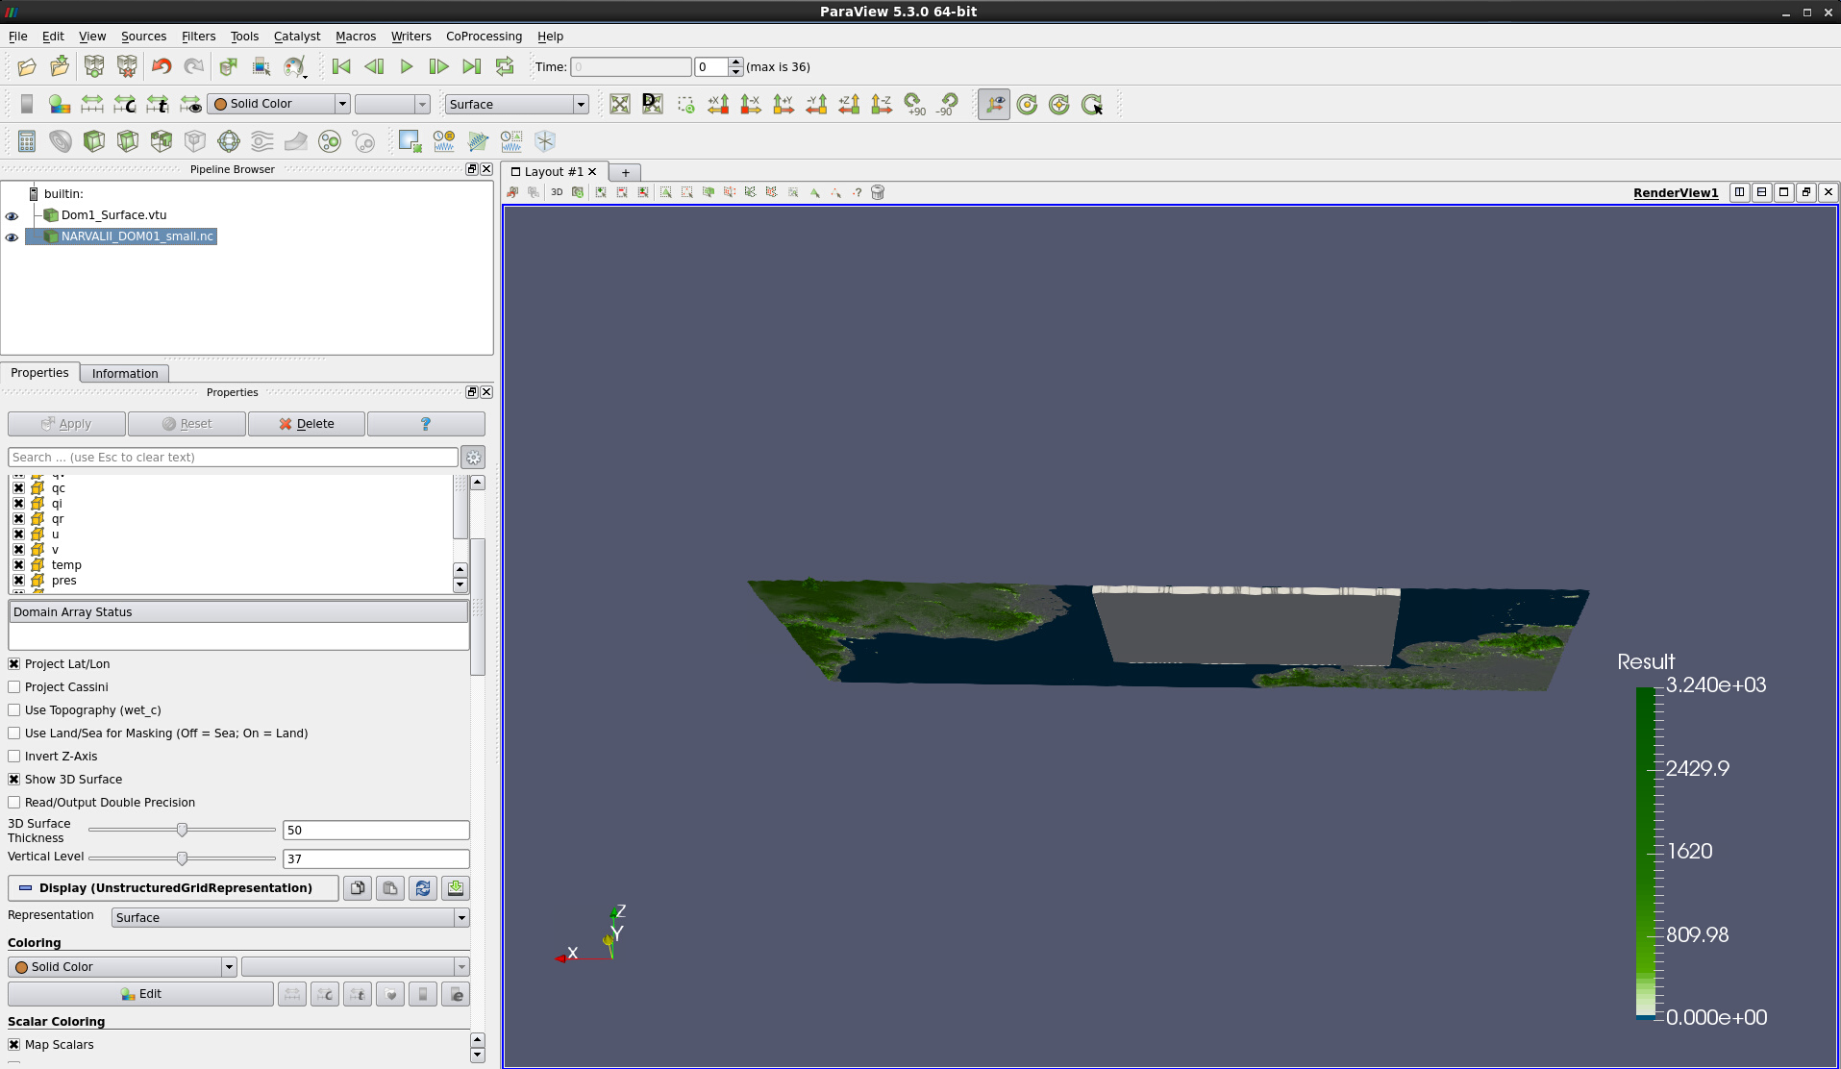Open the Filters menu
This screenshot has width=1841, height=1069.
pyautogui.click(x=198, y=37)
